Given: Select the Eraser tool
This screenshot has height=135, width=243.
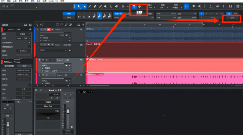Looking at the screenshot, I should coord(95,6).
